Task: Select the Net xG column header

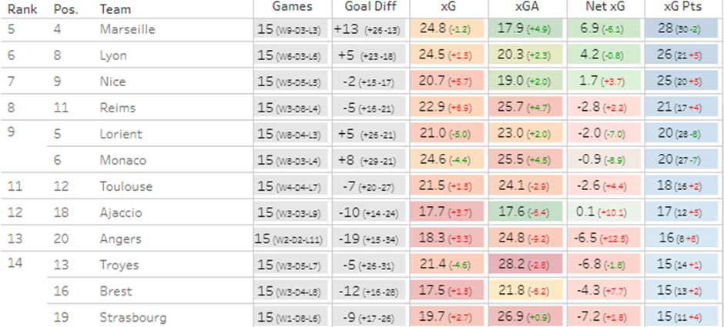Action: pyautogui.click(x=605, y=7)
